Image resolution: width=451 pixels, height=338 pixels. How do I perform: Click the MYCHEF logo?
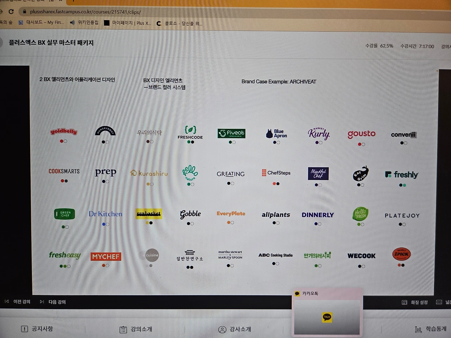click(106, 256)
